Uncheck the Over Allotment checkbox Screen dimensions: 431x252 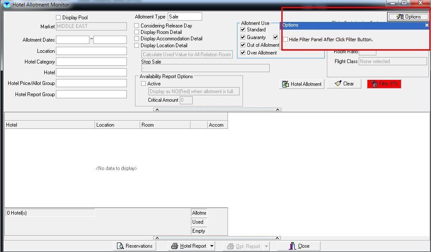tap(243, 53)
